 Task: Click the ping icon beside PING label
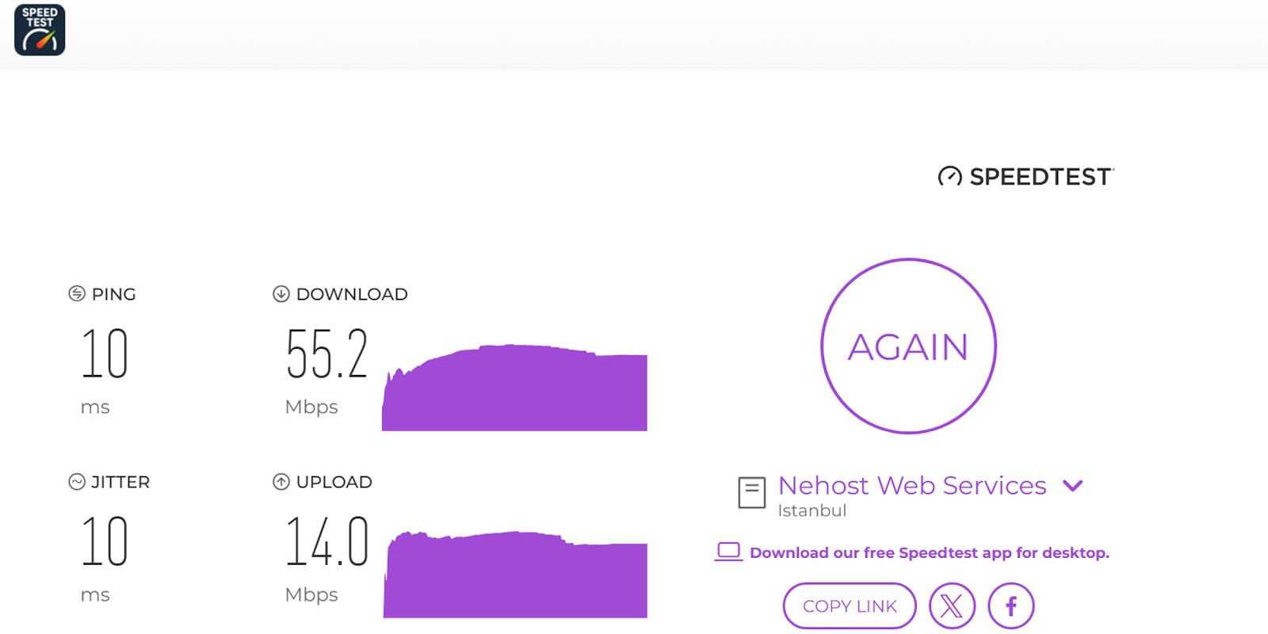77,294
